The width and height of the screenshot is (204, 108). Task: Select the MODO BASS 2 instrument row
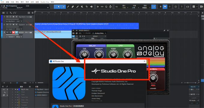pyautogui.click(x=42, y=95)
